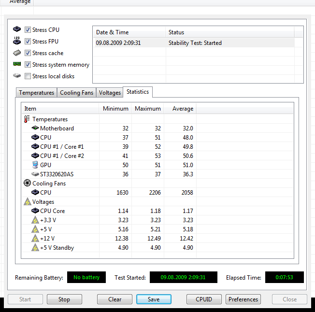Open the CPUID window button

pyautogui.click(x=204, y=299)
